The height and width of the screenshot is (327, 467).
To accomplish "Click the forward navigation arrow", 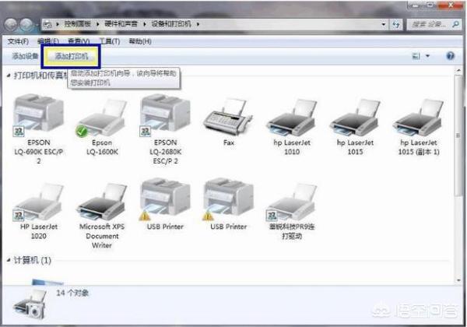I will point(26,24).
